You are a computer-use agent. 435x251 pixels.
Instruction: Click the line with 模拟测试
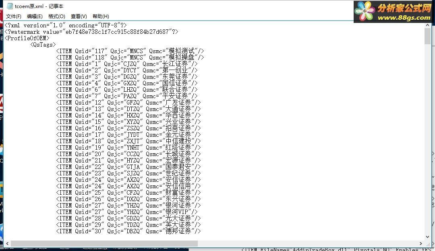pos(130,51)
